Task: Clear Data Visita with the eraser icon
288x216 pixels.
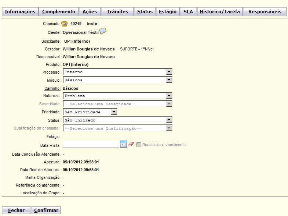Action: click(131, 144)
